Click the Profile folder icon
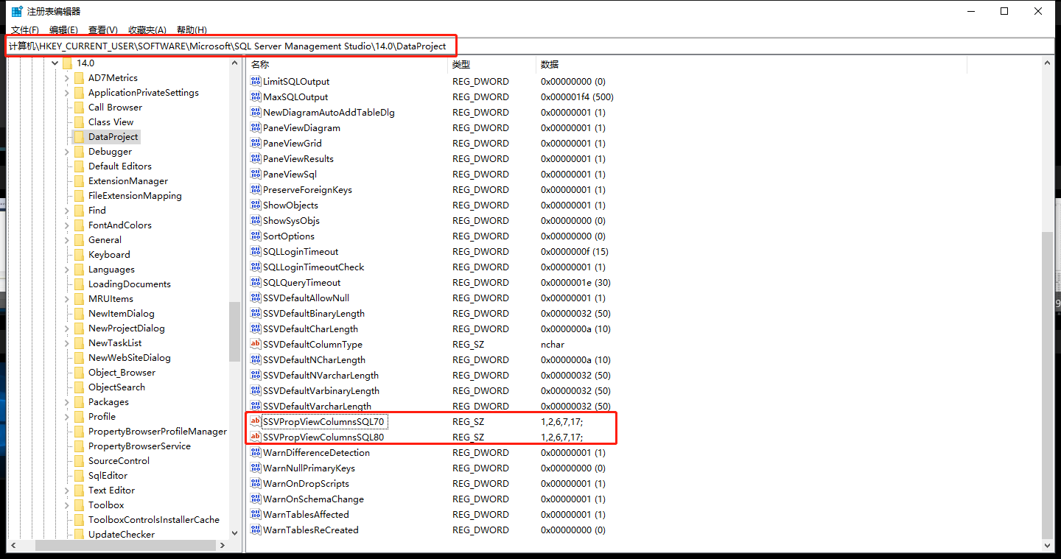1061x559 pixels. pyautogui.click(x=79, y=417)
